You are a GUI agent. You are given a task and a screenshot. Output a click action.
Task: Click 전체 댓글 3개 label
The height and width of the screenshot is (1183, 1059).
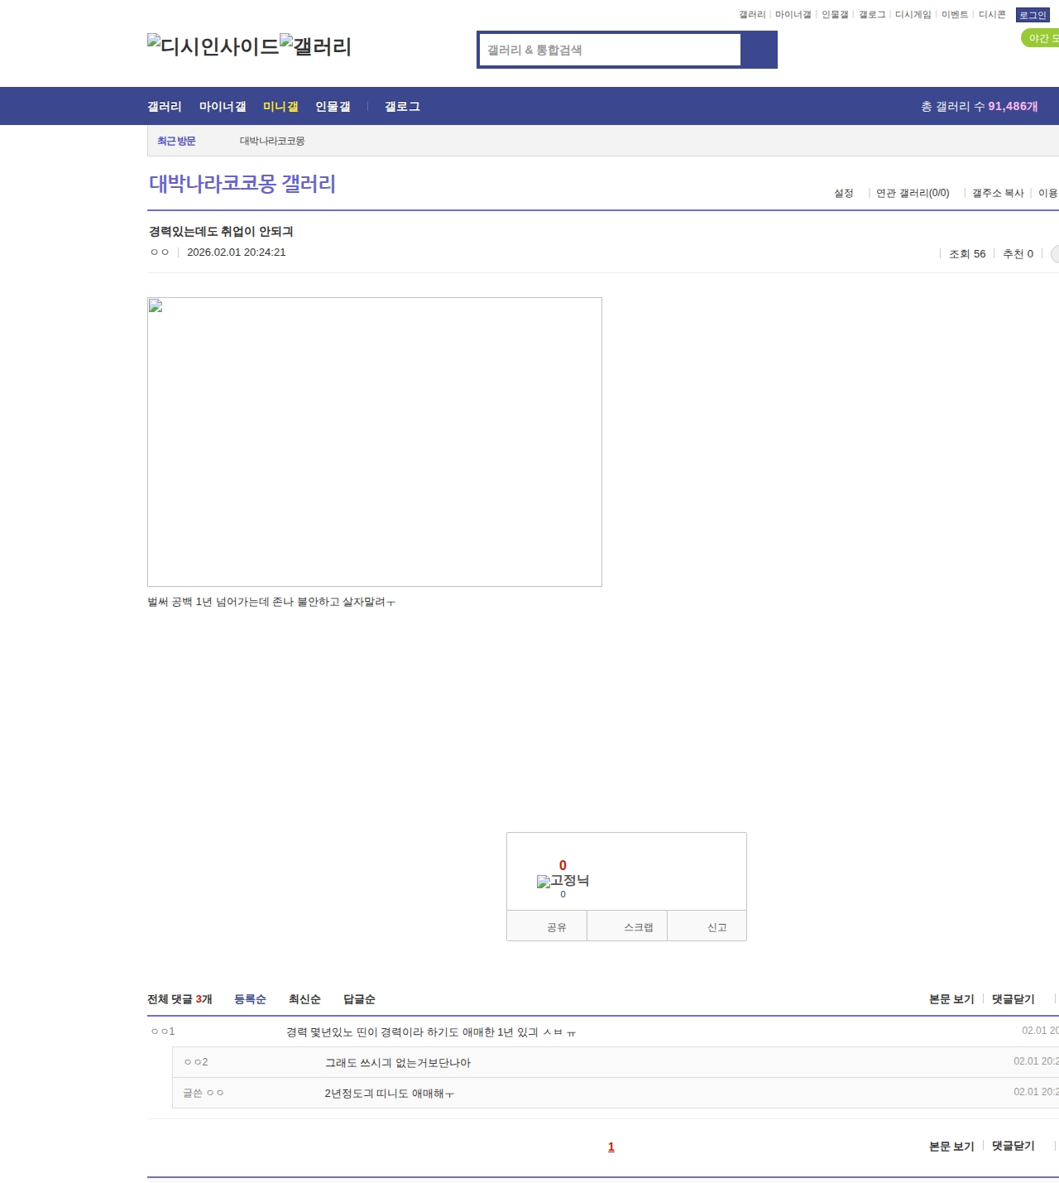click(x=180, y=999)
